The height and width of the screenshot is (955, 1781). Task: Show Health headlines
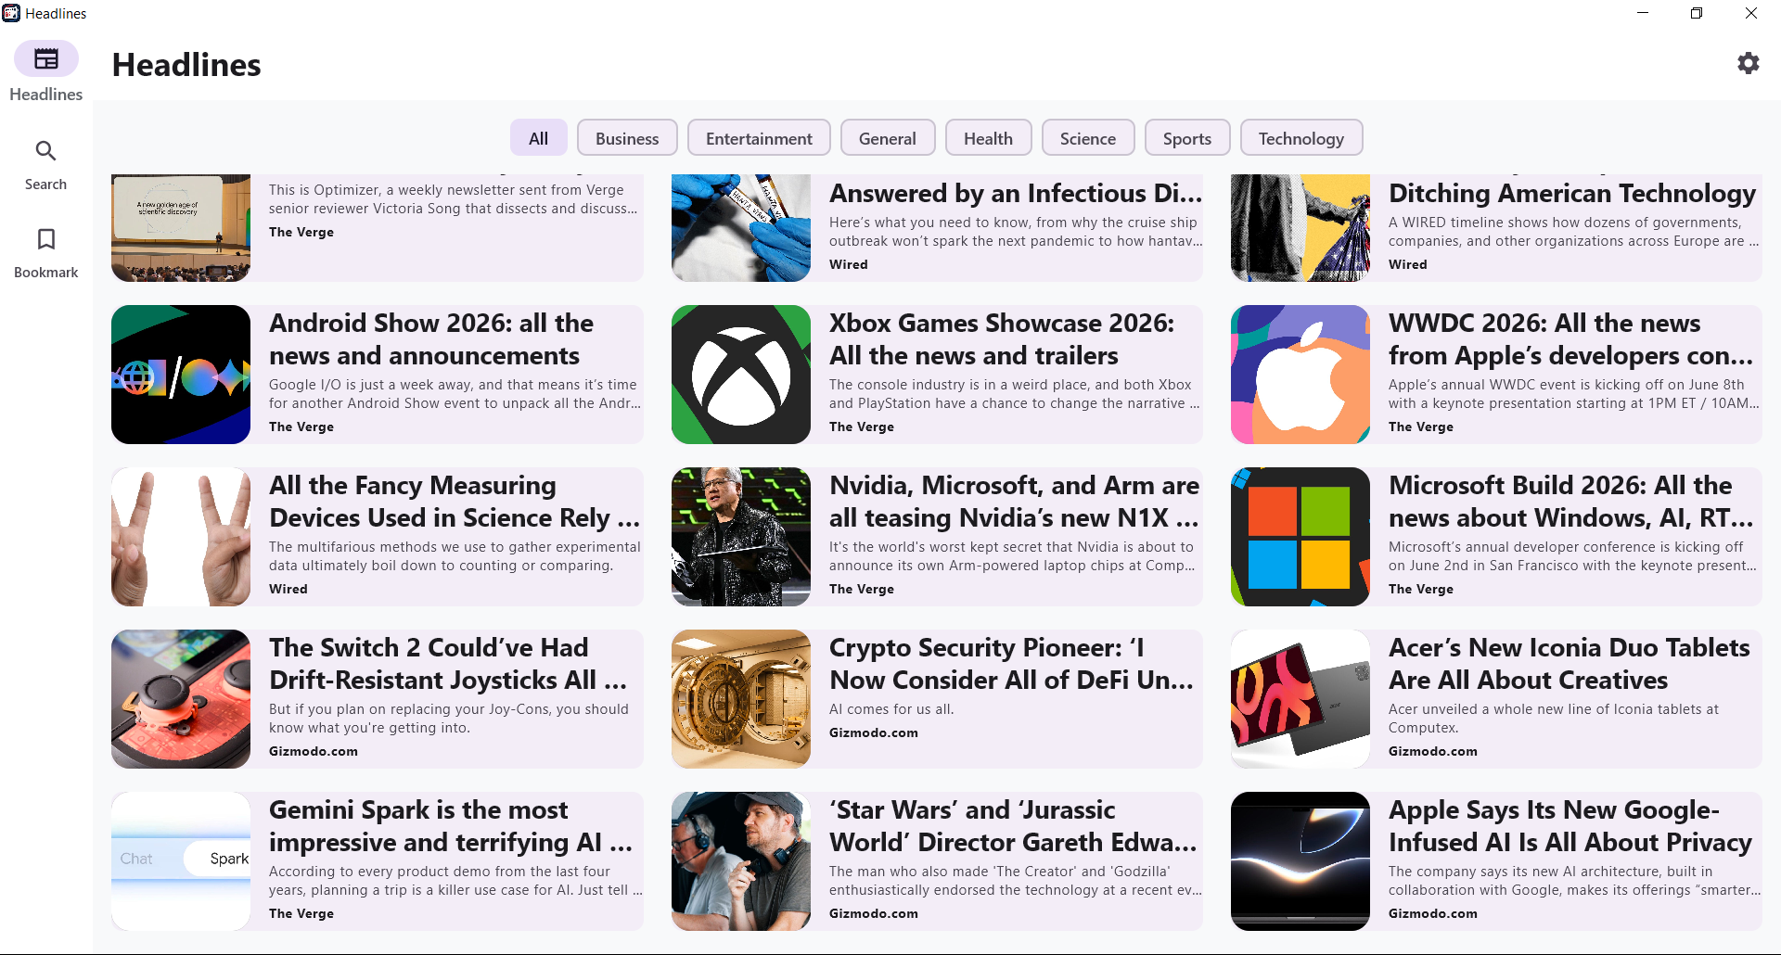(988, 138)
